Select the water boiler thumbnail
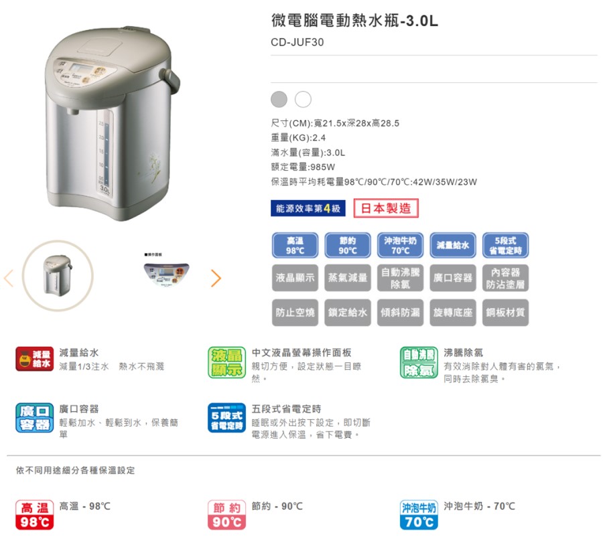 [58, 276]
